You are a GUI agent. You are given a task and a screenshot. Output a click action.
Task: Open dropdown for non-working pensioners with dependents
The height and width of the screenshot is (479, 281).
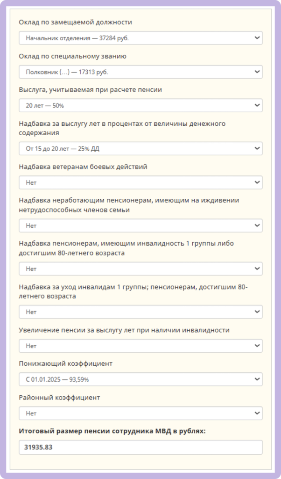(x=140, y=225)
